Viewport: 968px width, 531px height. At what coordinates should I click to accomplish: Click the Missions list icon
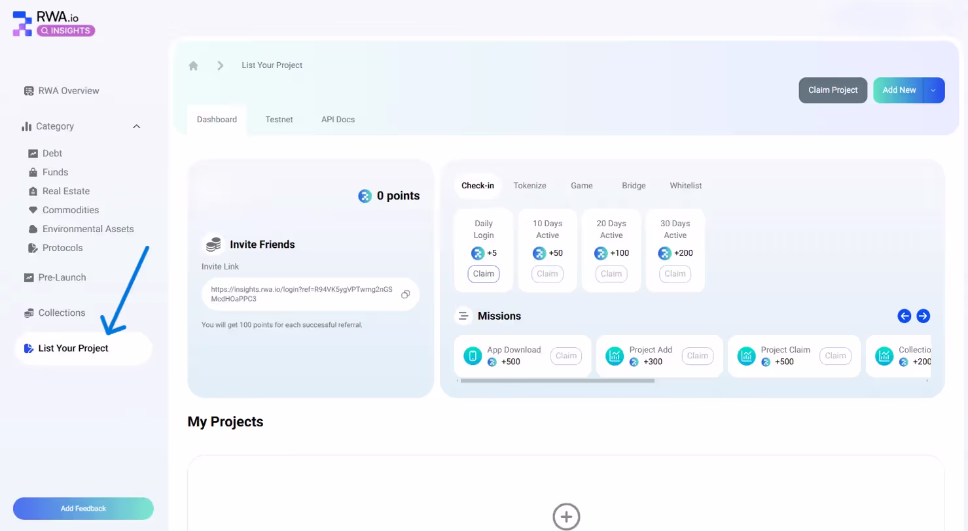(463, 317)
